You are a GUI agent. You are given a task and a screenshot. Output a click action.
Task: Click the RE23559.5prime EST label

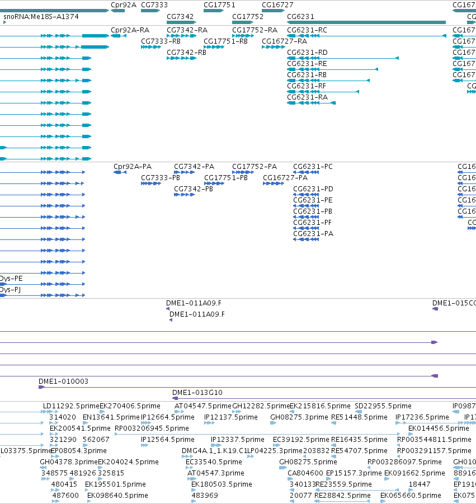tap(343, 484)
